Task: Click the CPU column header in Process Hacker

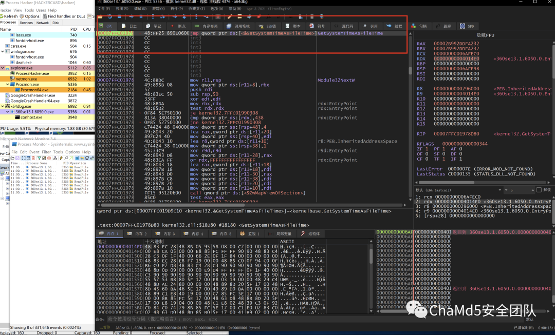Action: click(x=87, y=29)
